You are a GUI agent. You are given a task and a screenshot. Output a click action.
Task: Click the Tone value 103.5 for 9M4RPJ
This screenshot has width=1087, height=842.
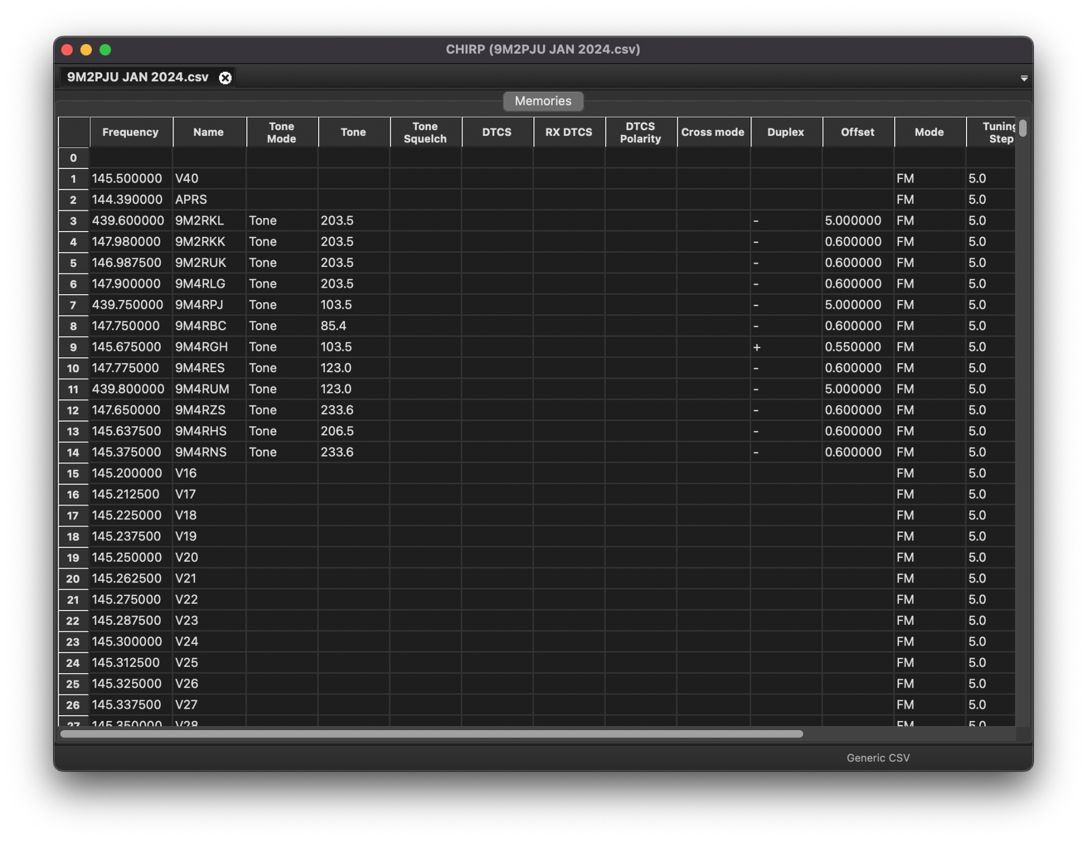[353, 304]
